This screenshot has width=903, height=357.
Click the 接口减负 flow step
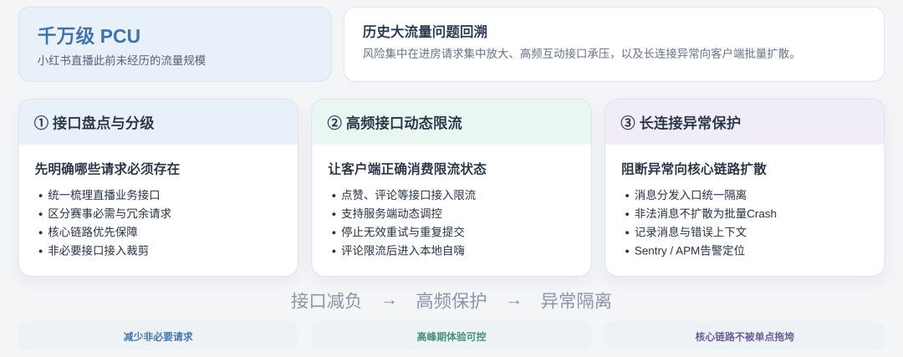(x=326, y=301)
